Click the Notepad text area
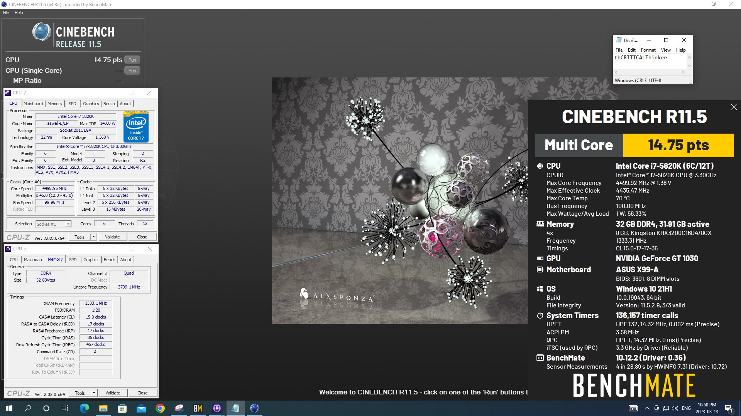 pos(650,62)
